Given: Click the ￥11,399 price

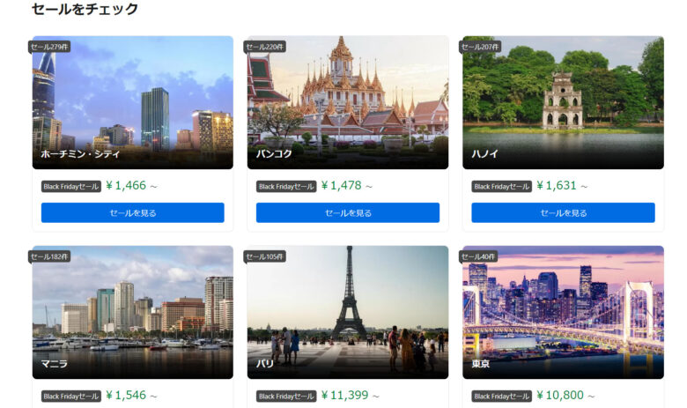Looking at the screenshot, I should coord(344,396).
